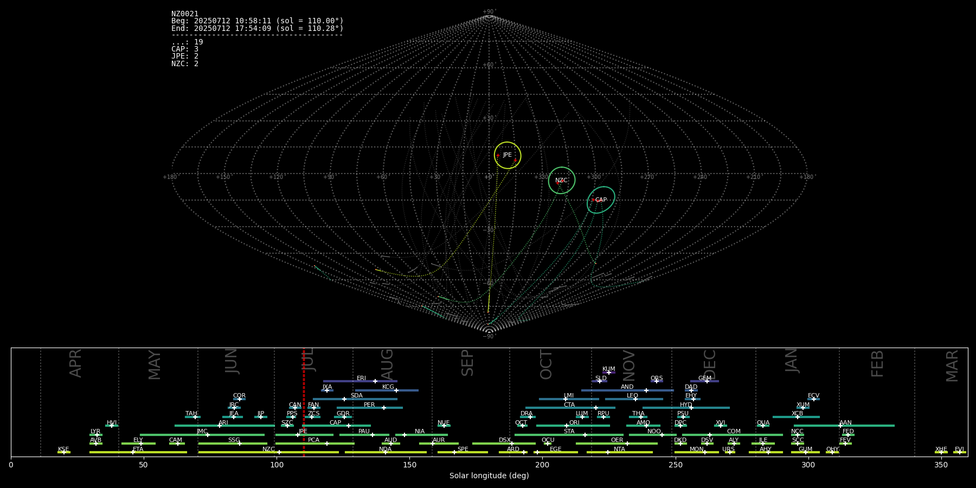Click the NZC label on the timeline bar
The width and height of the screenshot is (976, 488).
(269, 450)
